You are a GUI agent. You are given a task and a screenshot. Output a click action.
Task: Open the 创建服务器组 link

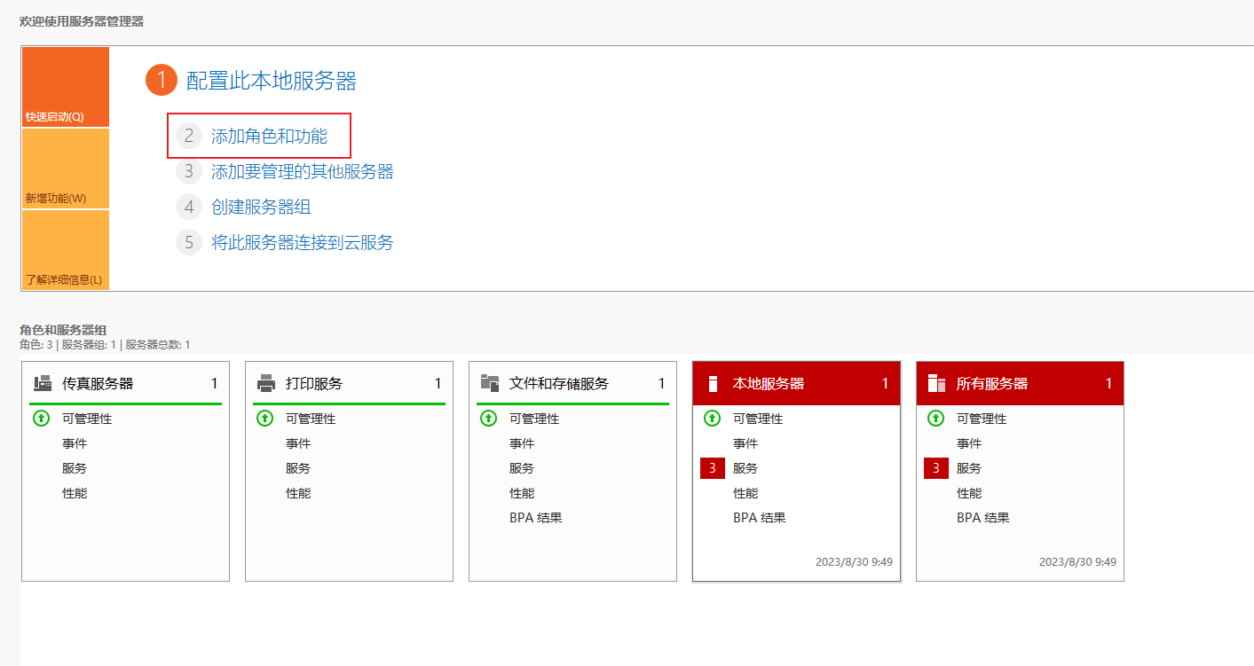pos(261,208)
